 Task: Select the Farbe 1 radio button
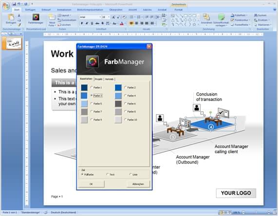tap(92, 87)
